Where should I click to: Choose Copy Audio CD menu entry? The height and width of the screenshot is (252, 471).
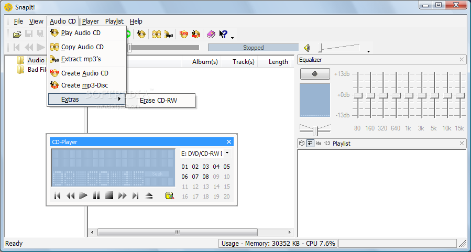[86, 47]
